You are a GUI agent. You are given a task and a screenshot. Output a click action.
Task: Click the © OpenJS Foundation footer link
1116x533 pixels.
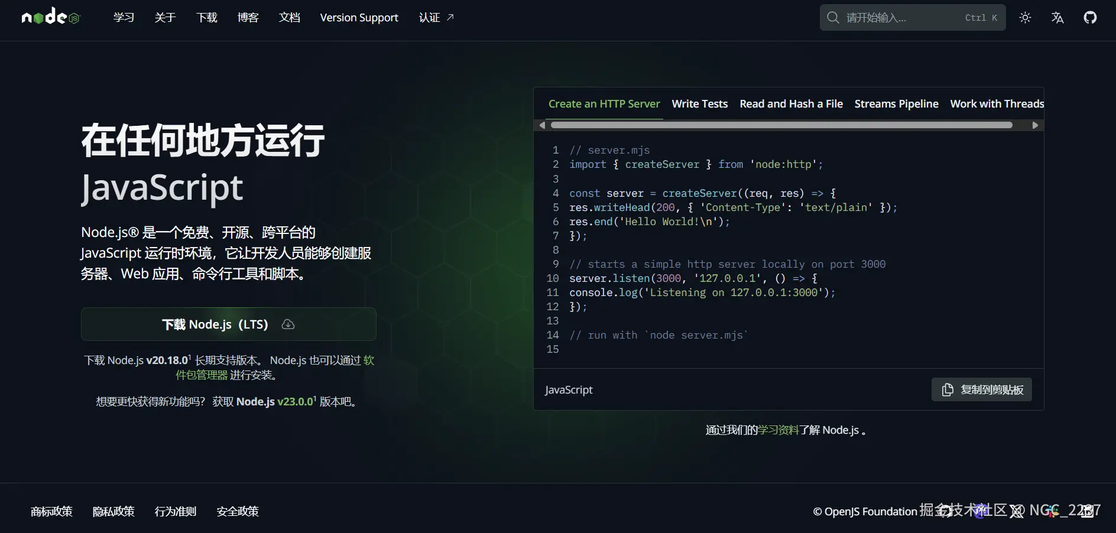tap(865, 511)
